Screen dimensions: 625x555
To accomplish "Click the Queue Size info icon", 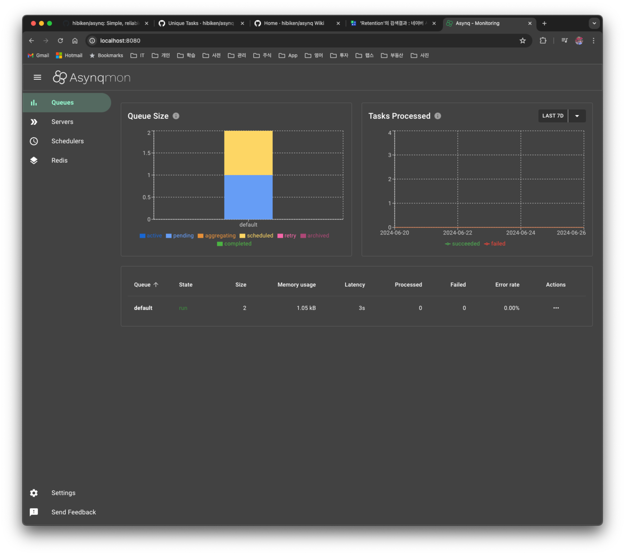I will coord(176,116).
